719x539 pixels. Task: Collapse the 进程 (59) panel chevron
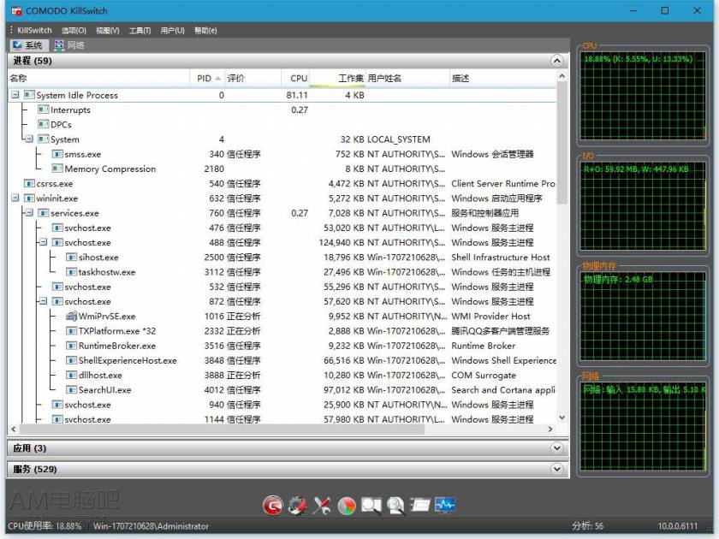[x=556, y=61]
